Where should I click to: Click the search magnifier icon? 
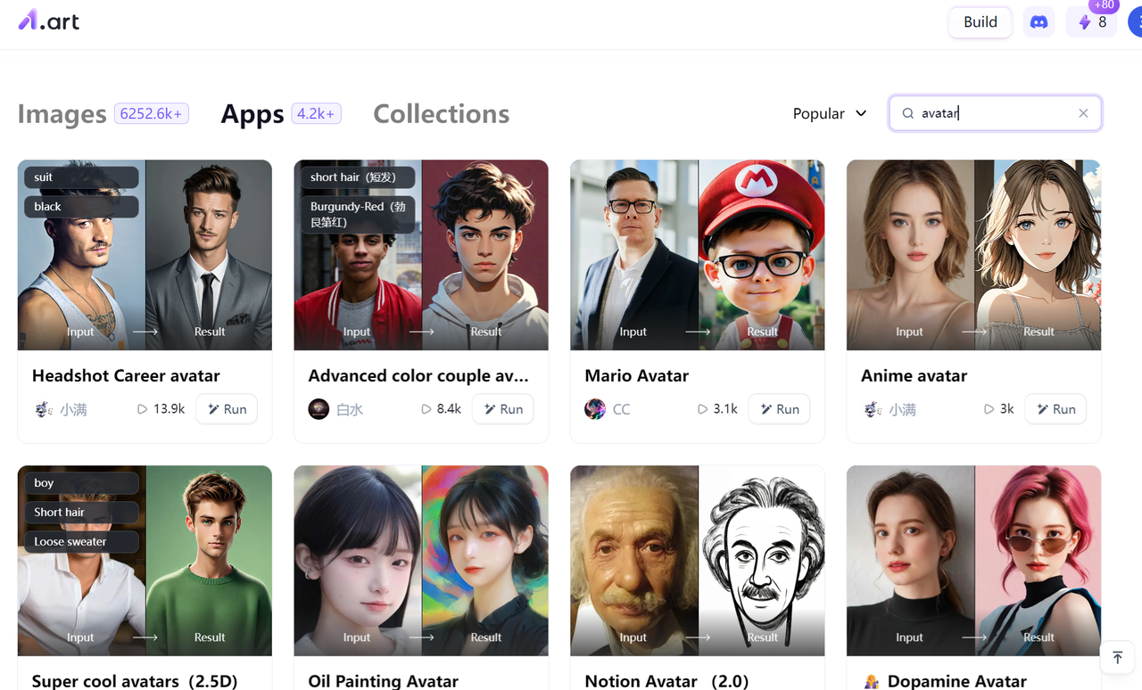pyautogui.click(x=908, y=113)
